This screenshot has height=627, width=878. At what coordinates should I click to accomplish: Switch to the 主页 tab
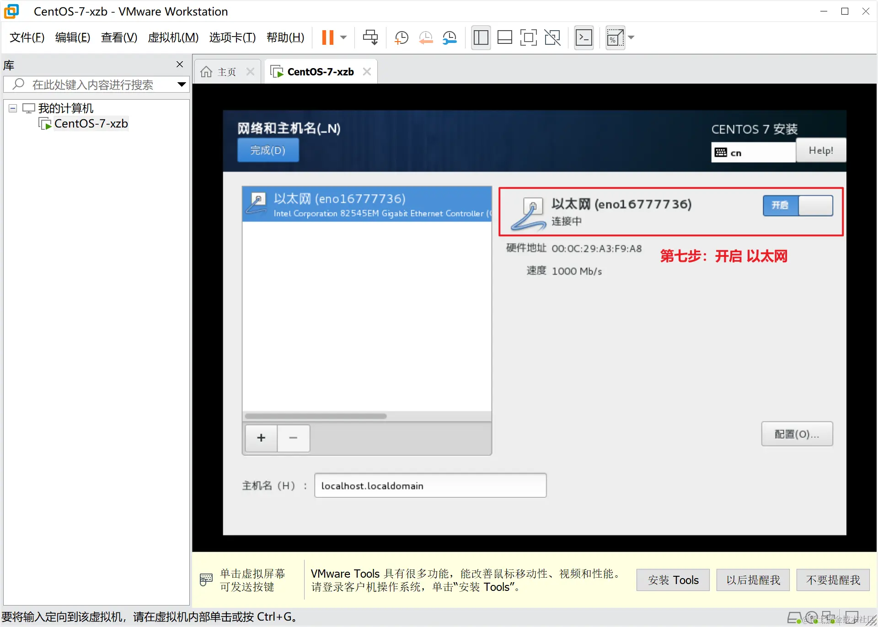pos(226,72)
